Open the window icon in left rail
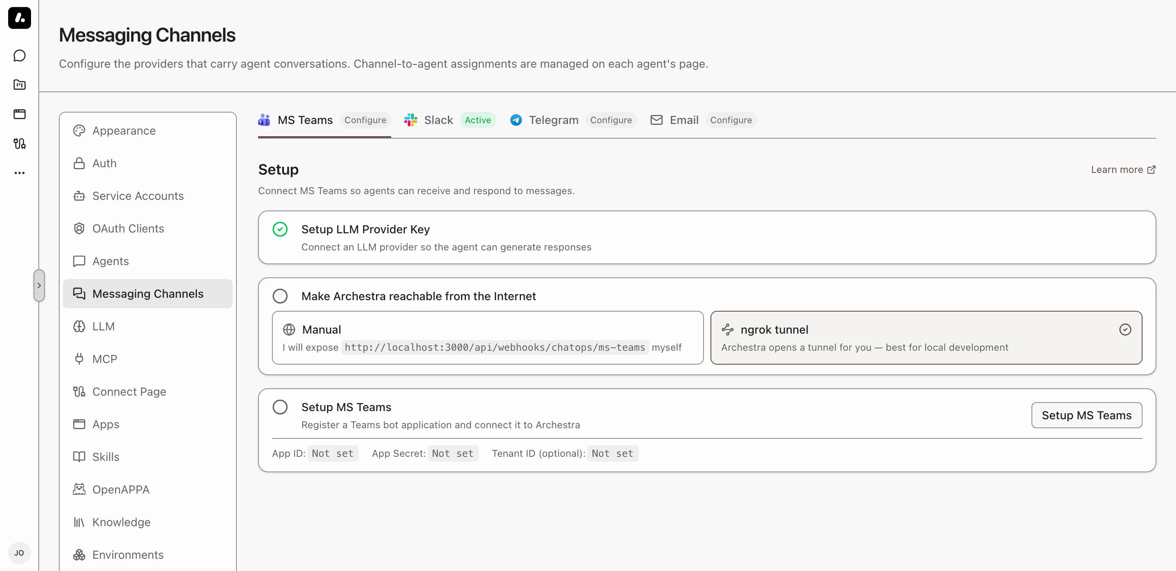This screenshot has width=1176, height=571. tap(20, 114)
